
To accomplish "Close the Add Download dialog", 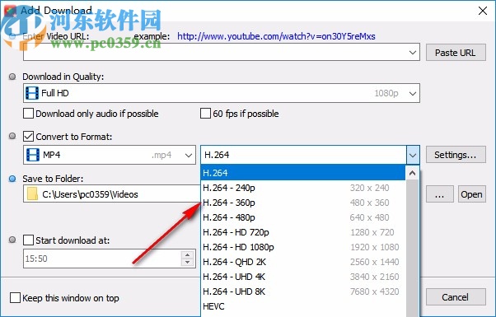I will click(x=483, y=11).
